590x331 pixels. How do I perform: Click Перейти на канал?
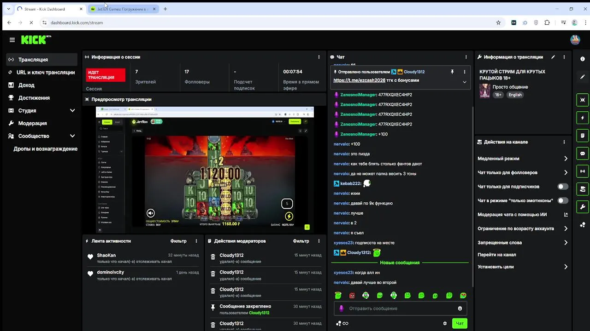pos(497,255)
